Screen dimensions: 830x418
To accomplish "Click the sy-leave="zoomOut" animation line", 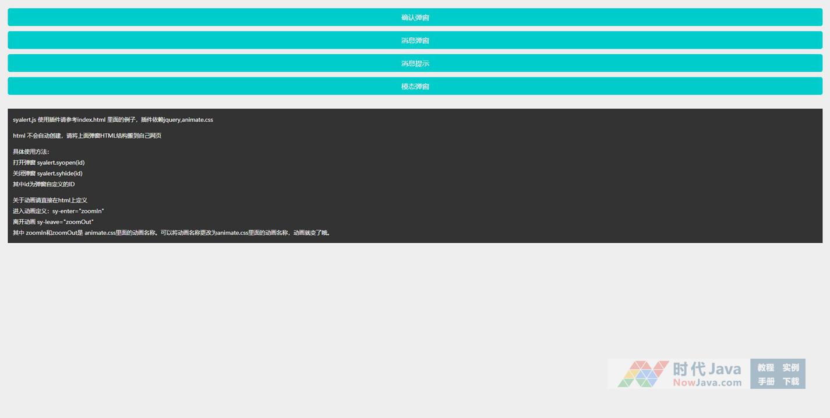I will (x=53, y=222).
